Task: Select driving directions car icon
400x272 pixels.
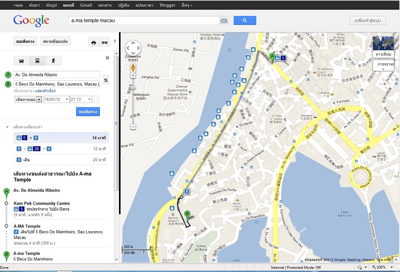Action: point(21,61)
